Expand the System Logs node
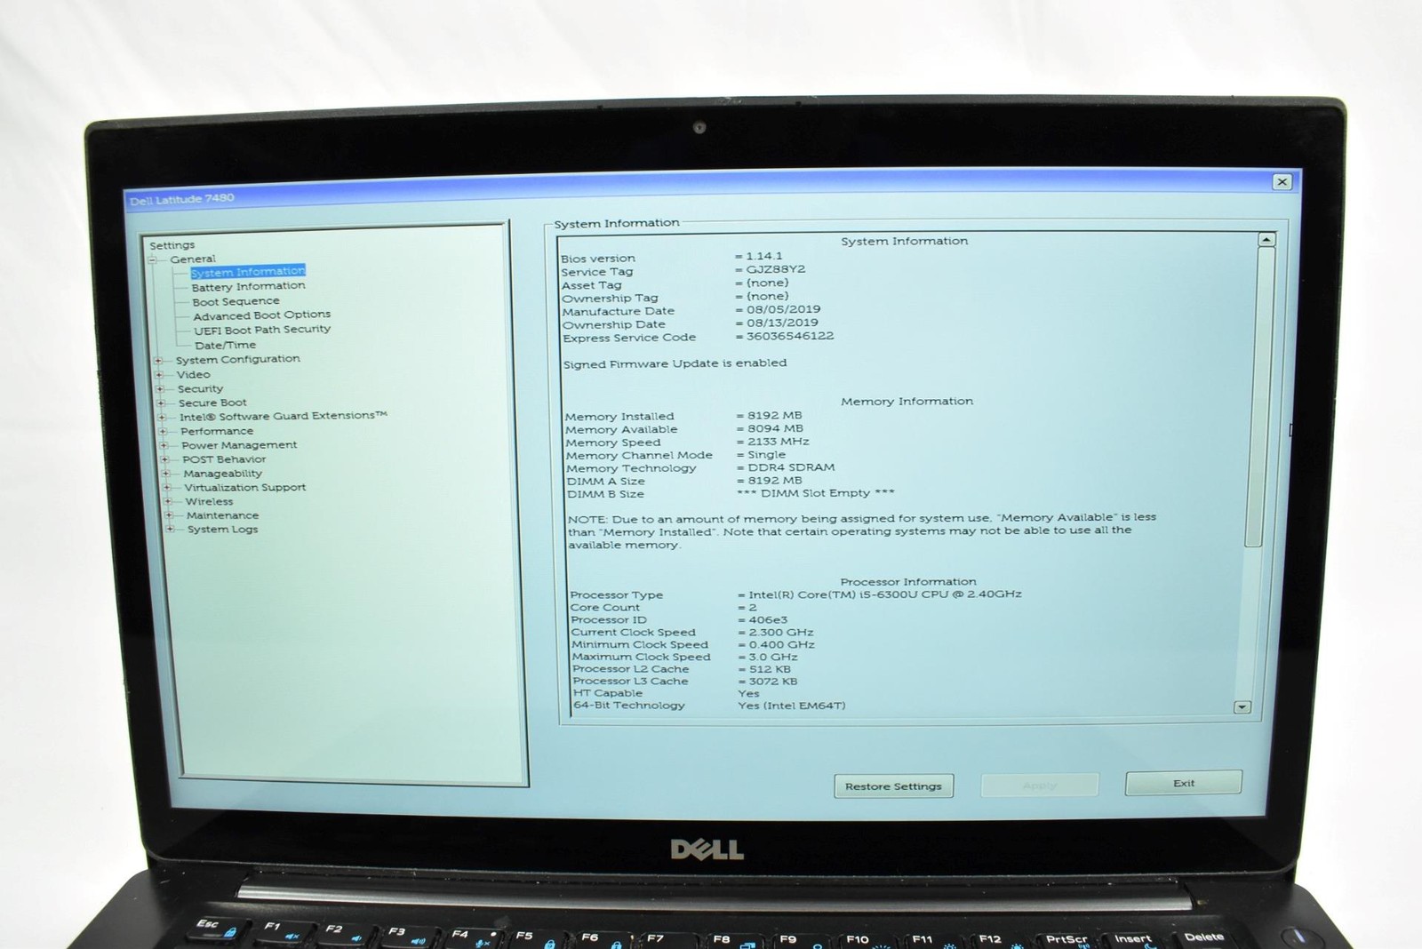Image resolution: width=1422 pixels, height=949 pixels. (x=169, y=530)
